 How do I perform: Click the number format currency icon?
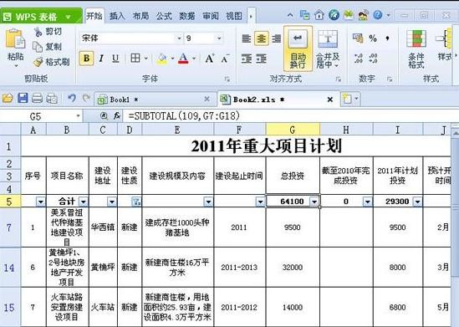(358, 38)
